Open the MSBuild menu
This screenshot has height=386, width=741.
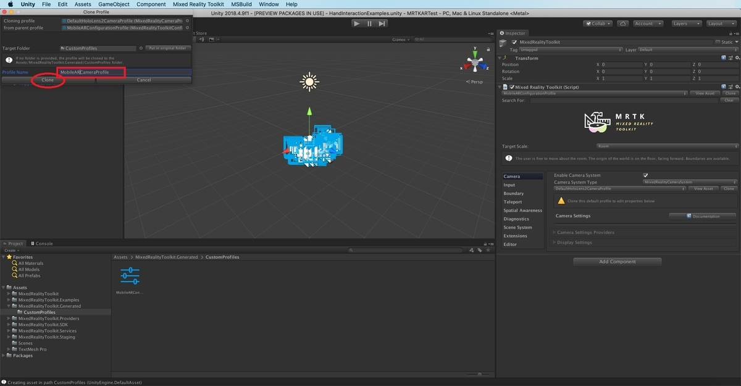241,4
